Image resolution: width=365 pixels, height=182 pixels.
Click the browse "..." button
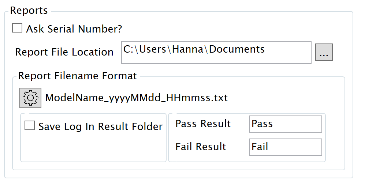pyautogui.click(x=324, y=53)
